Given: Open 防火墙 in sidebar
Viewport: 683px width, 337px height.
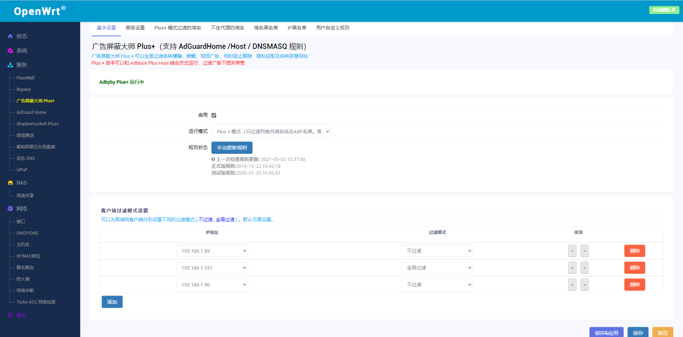Looking at the screenshot, I should coord(23,279).
